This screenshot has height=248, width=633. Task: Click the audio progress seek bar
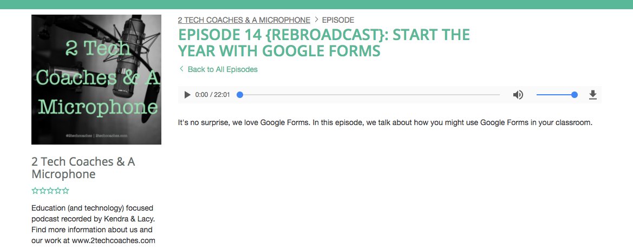click(369, 95)
